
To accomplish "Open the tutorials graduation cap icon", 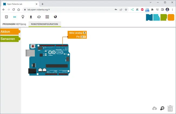I will click(39, 17).
